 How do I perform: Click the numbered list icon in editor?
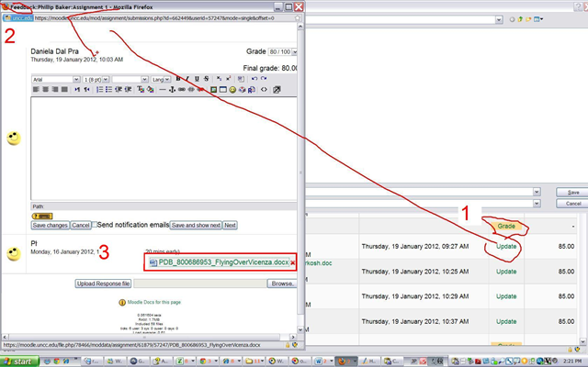click(x=99, y=90)
